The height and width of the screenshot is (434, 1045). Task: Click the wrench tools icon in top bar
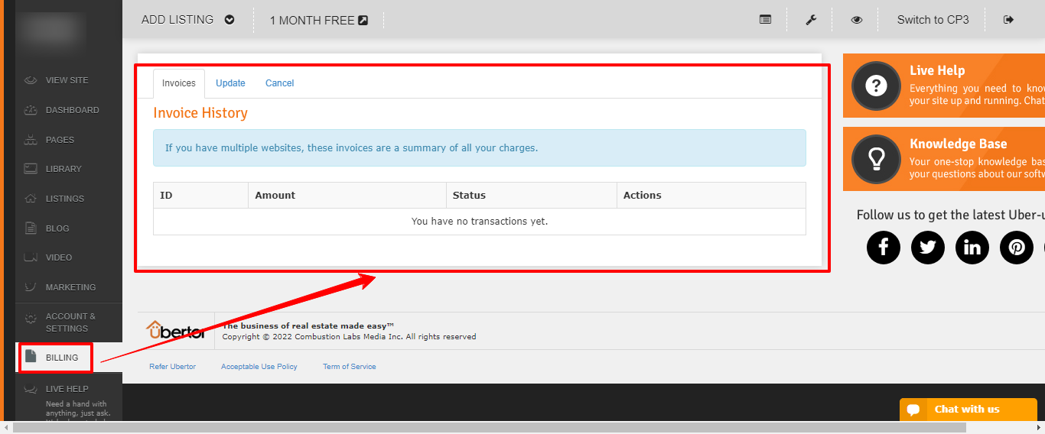pyautogui.click(x=811, y=20)
